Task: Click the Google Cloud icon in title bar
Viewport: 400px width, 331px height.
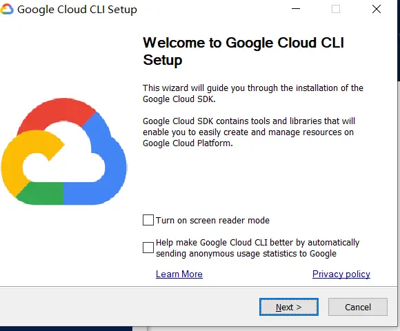Action: 7,9
